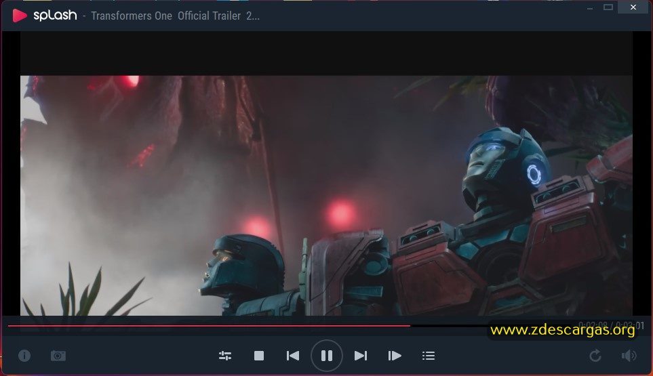Screen dimensions: 653x376
Task: Close the Splash player window
Action: (633, 7)
